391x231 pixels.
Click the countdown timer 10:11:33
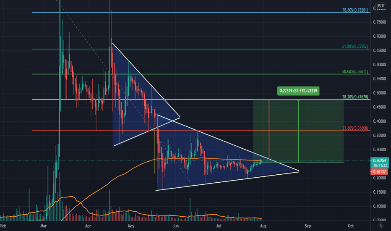[x=380, y=165]
